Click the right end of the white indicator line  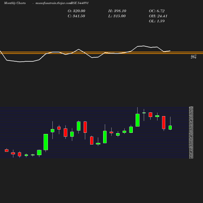click(x=170, y=51)
